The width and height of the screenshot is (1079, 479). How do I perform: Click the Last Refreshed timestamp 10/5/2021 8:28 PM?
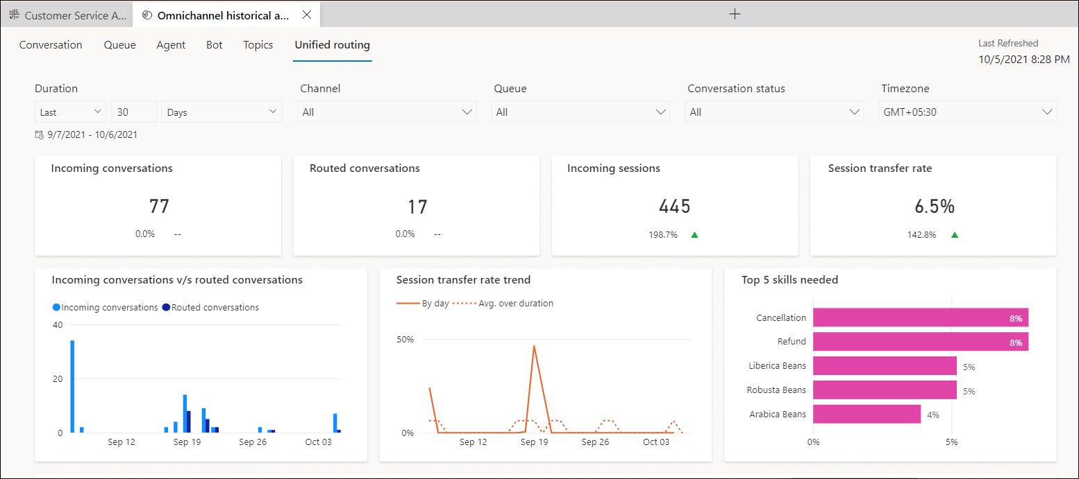[1024, 60]
